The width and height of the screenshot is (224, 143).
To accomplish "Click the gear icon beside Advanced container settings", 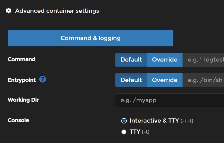I will (9, 11).
